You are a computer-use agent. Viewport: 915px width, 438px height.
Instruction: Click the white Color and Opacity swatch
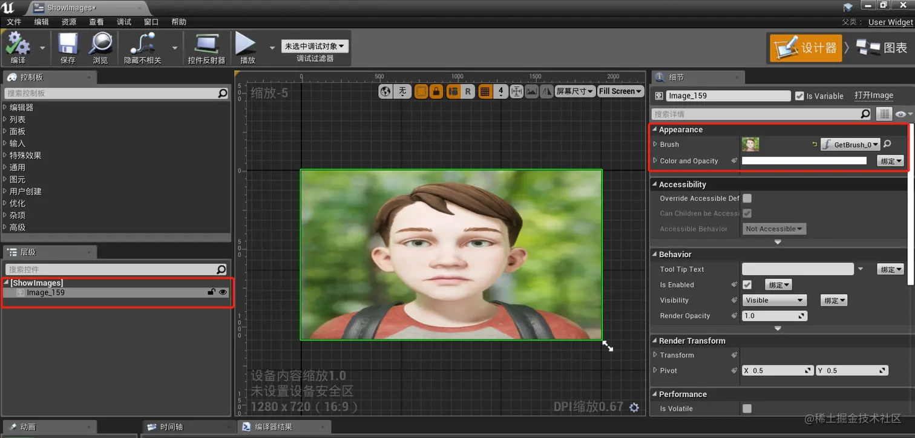(x=804, y=161)
